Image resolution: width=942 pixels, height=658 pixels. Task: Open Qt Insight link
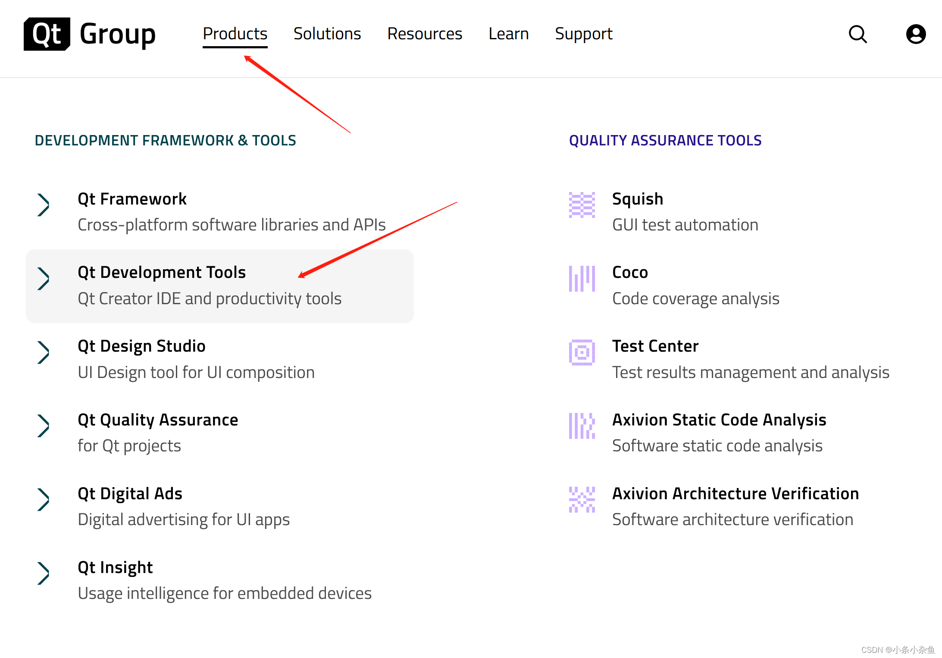(x=115, y=567)
